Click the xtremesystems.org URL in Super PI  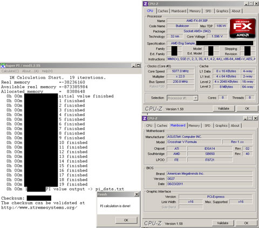point(39,208)
